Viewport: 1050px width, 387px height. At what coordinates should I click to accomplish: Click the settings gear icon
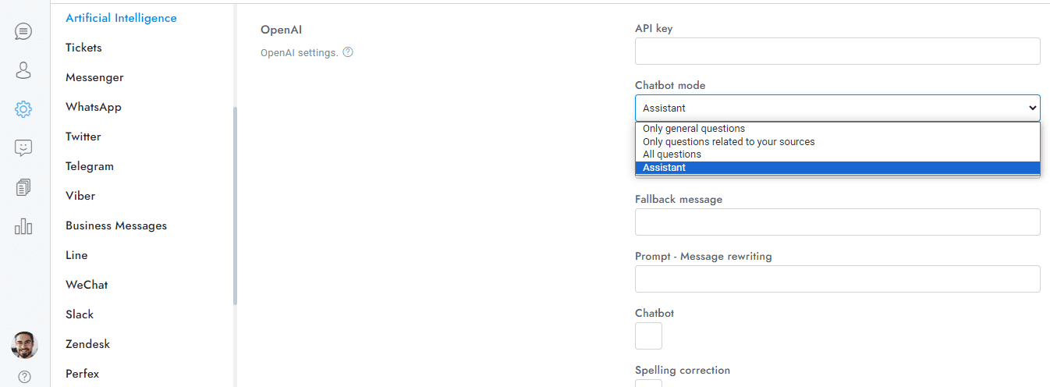(x=23, y=109)
